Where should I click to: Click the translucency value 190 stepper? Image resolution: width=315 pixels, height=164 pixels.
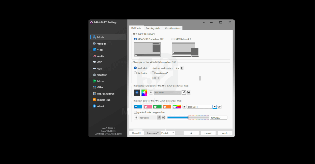158,78
